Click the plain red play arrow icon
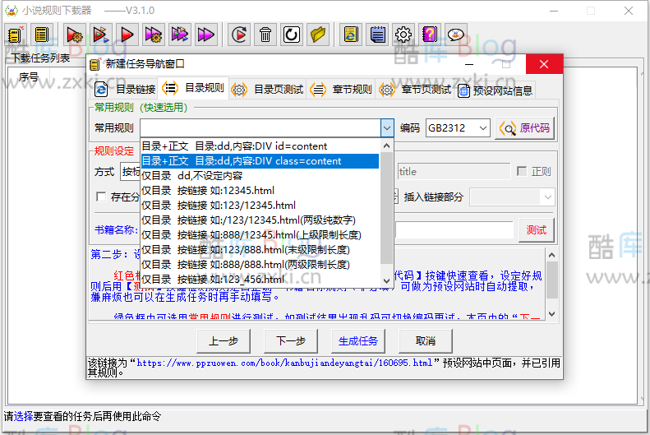Image resolution: width=650 pixels, height=435 pixels. 127,35
